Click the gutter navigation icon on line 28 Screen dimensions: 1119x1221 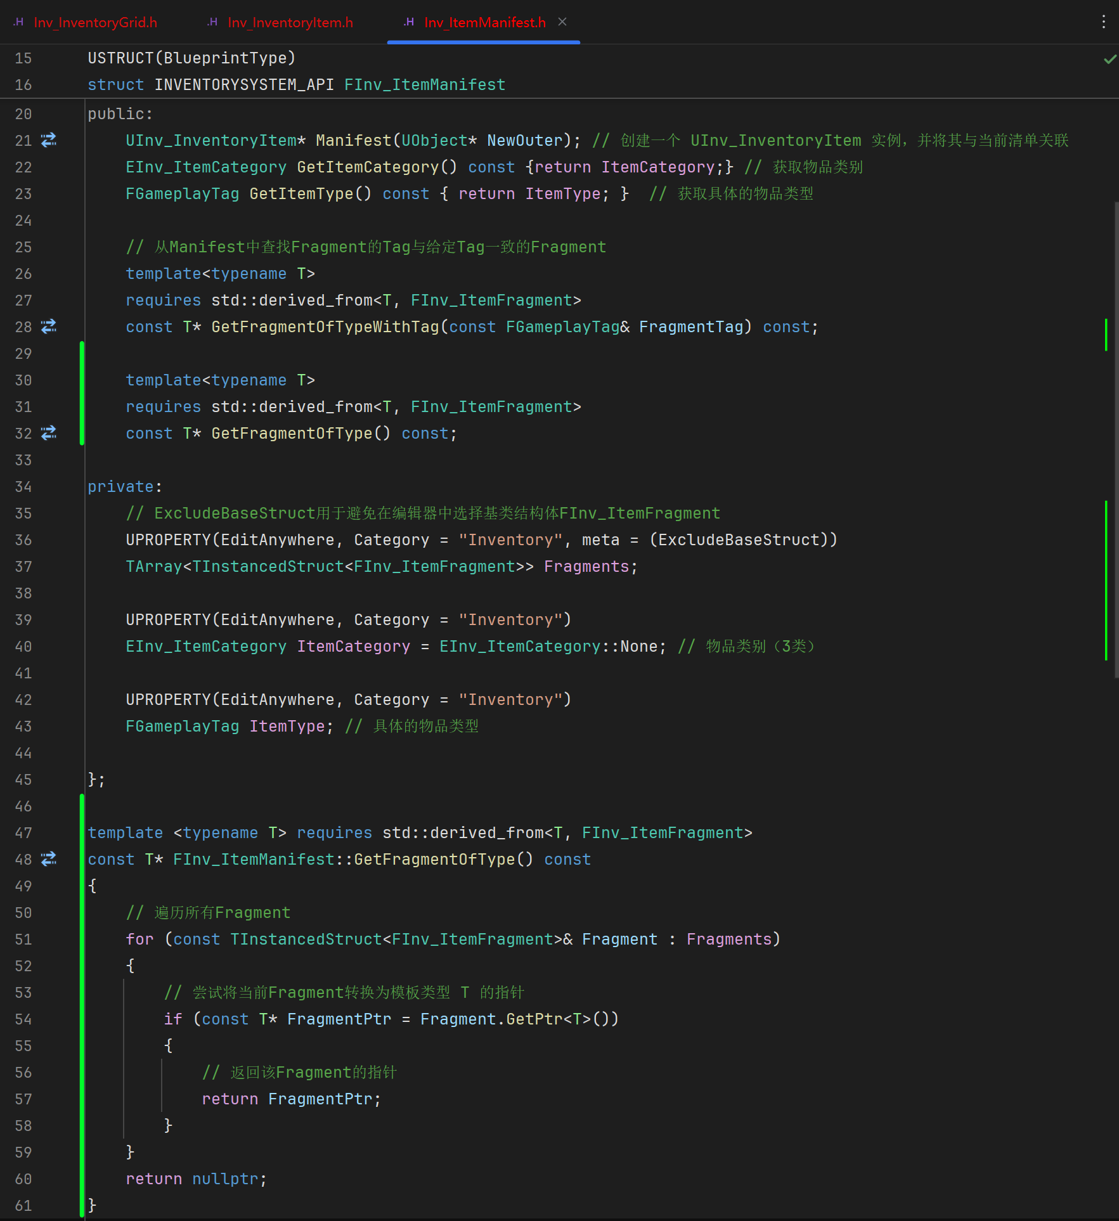[49, 326]
